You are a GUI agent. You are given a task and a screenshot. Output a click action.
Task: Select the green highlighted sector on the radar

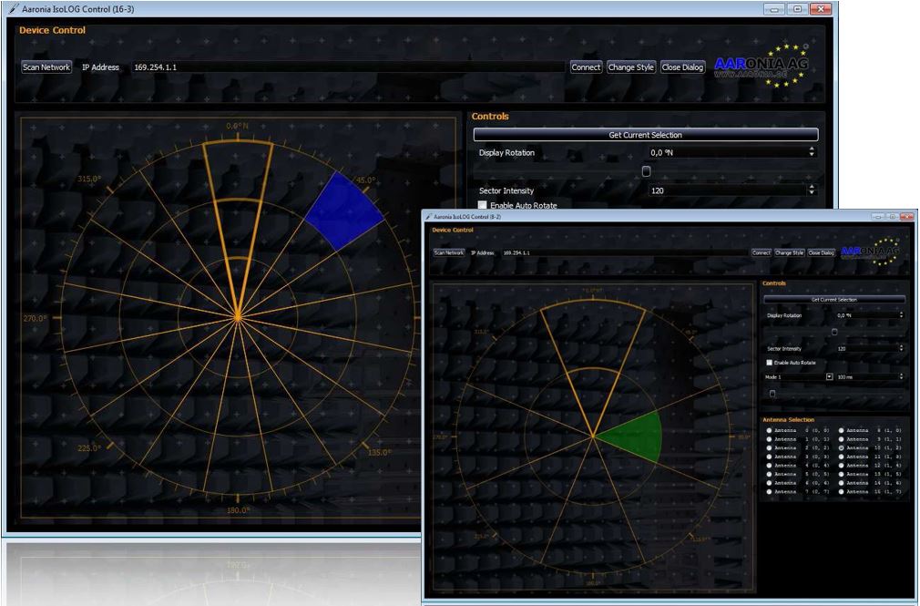click(x=632, y=437)
